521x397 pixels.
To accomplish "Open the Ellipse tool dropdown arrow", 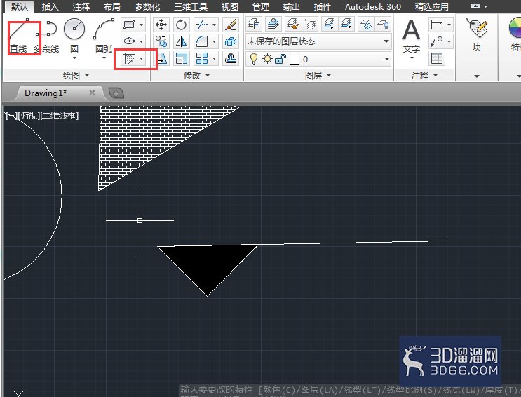I will tap(142, 41).
